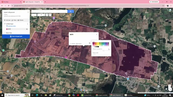Click paint bucket icon in 0079 list row
The width and height of the screenshot is (173, 97).
27,29
